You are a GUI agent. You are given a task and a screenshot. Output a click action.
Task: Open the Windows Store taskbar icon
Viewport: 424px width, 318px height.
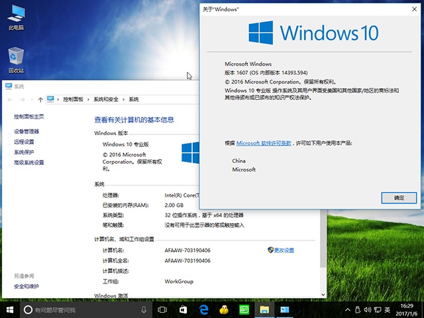pos(183,309)
